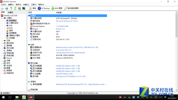Click the 报告 toolbar icon
The width and height of the screenshot is (178, 100).
[x=33, y=8]
